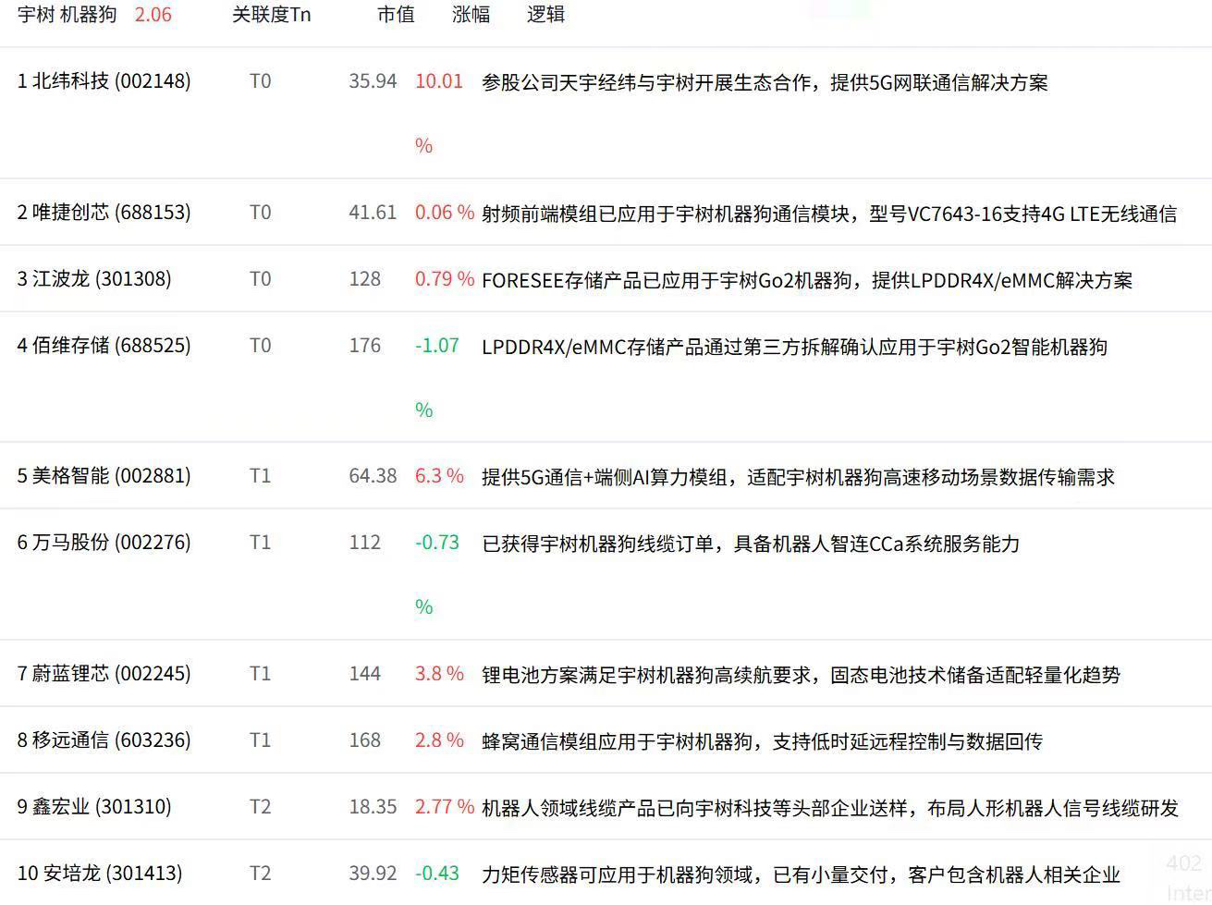
Task: Select 鑫宏业 (301310) row name
Action: pos(94,807)
